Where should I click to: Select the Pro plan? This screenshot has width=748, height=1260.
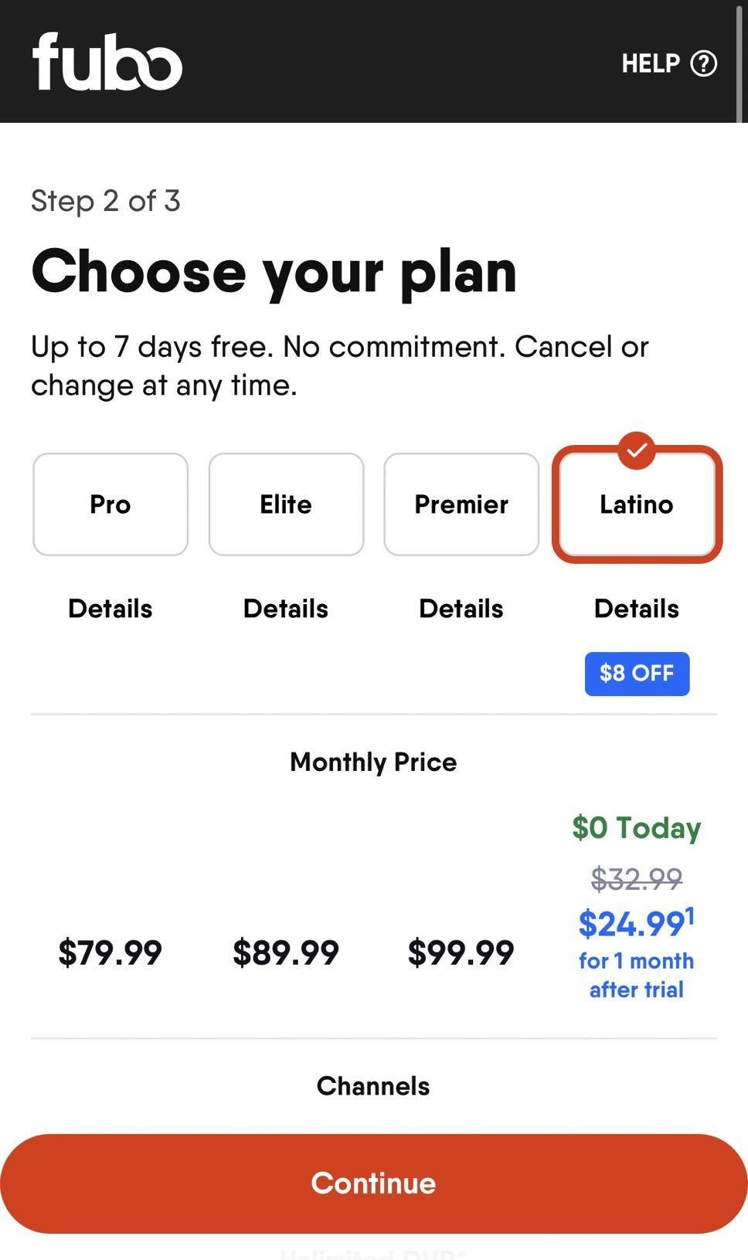pyautogui.click(x=110, y=504)
